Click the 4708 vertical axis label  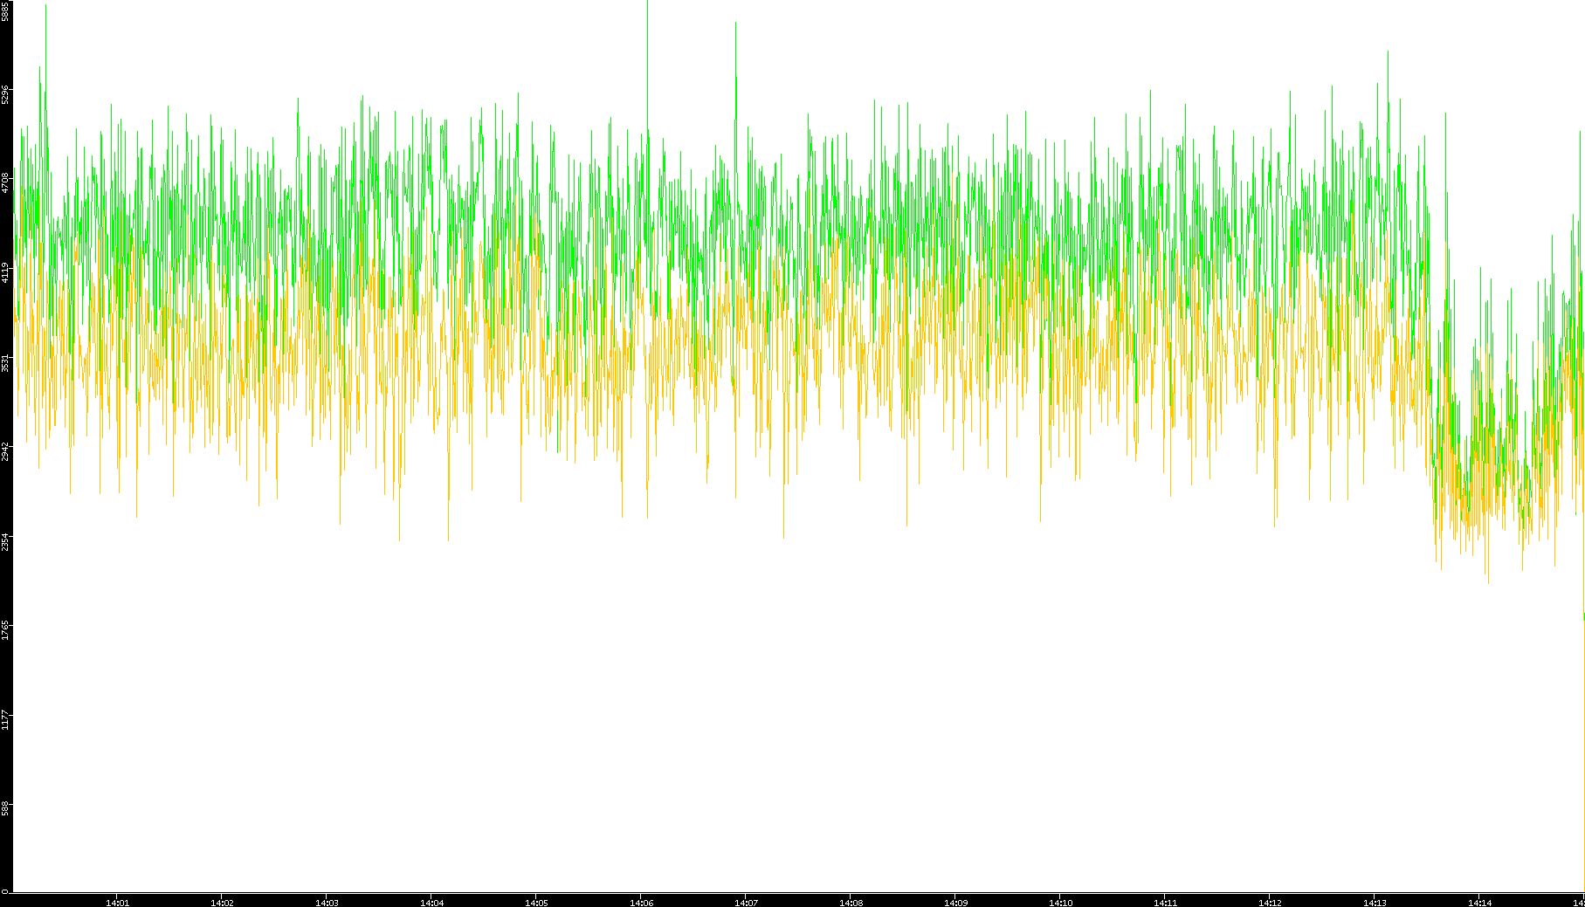[5, 182]
